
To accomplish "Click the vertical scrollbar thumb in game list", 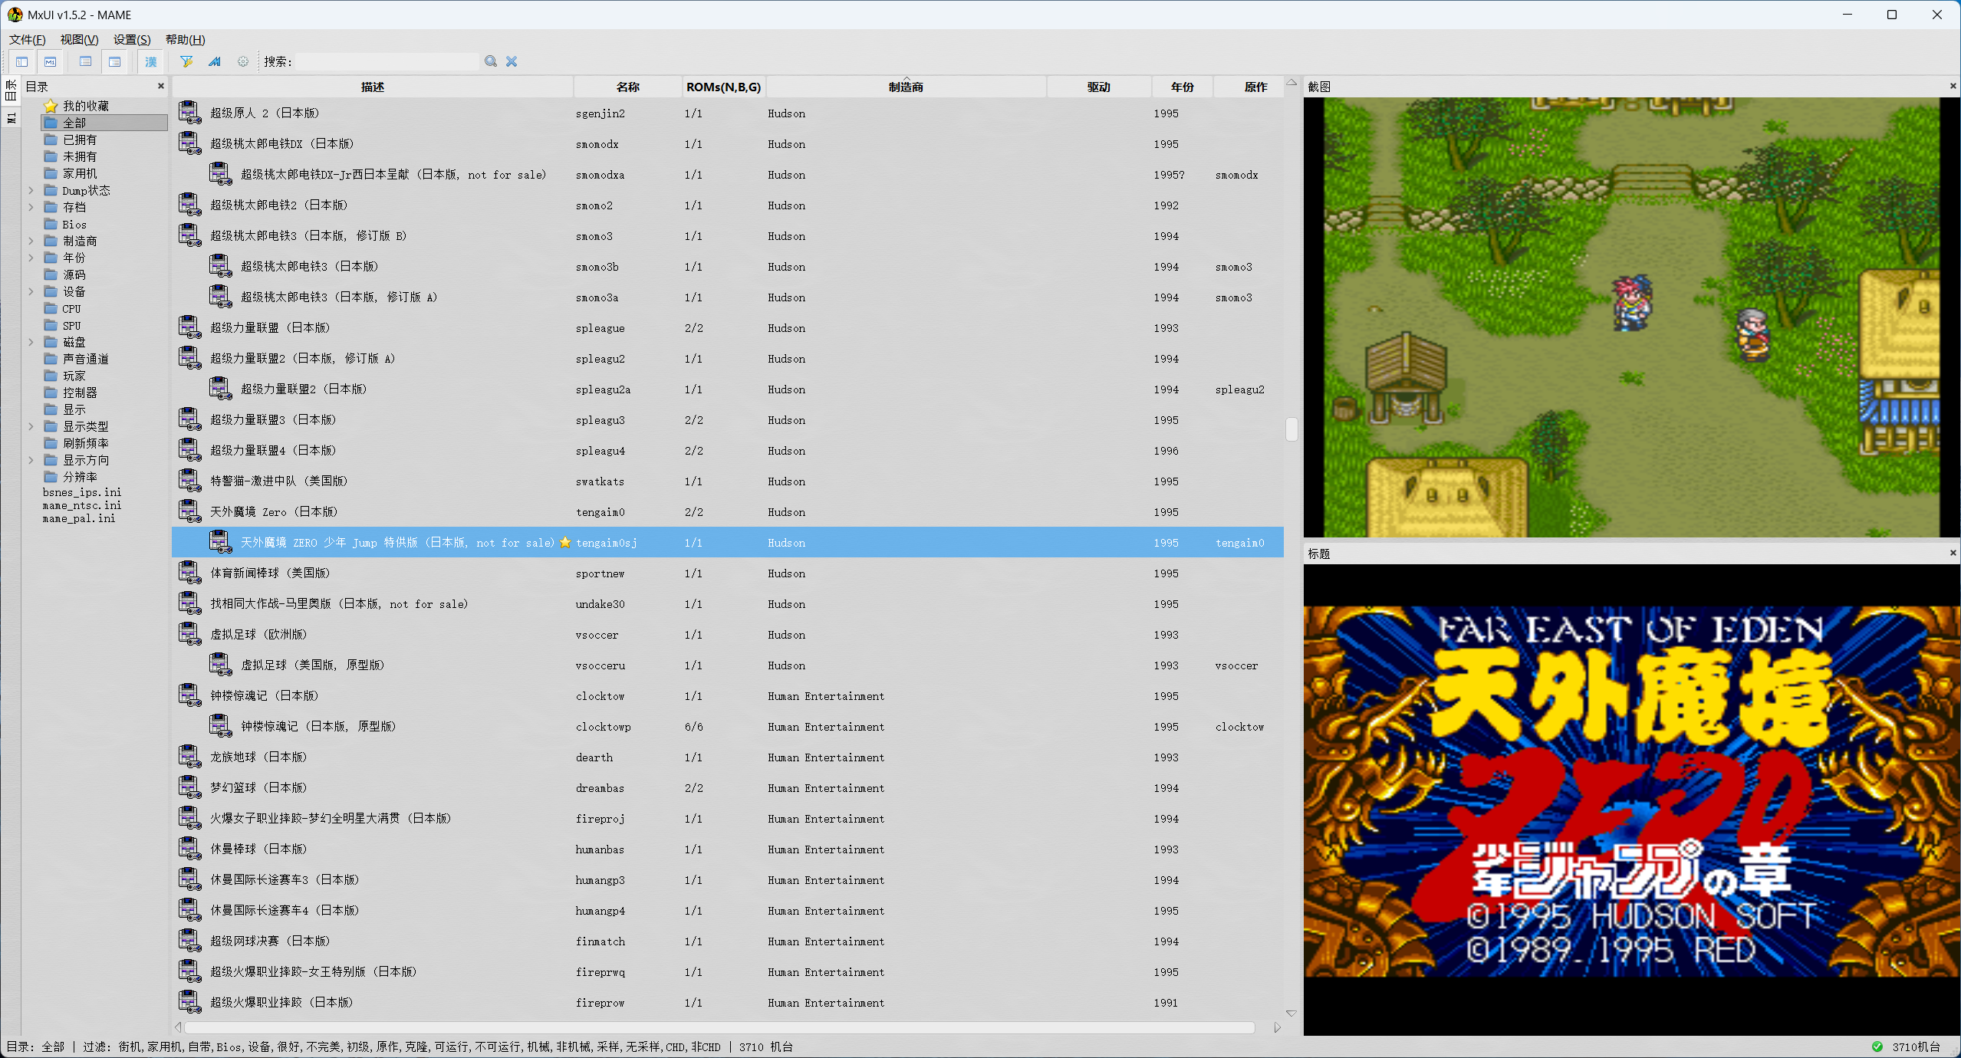I will 1291,429.
